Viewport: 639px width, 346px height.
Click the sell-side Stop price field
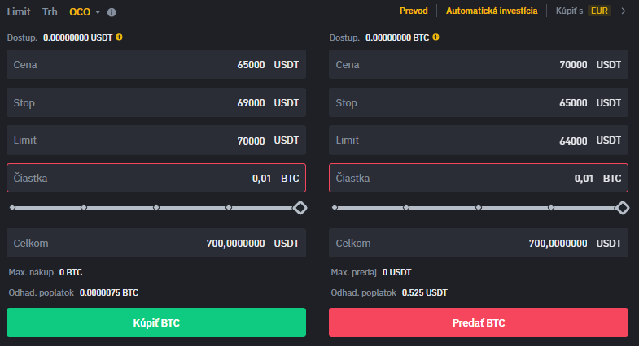pos(479,103)
